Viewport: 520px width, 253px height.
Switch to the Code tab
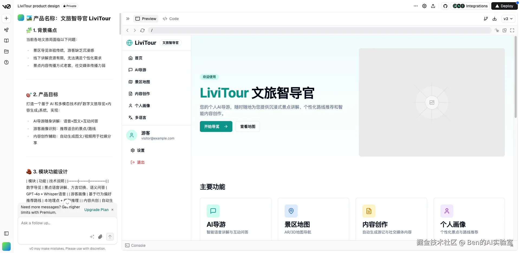tap(171, 19)
